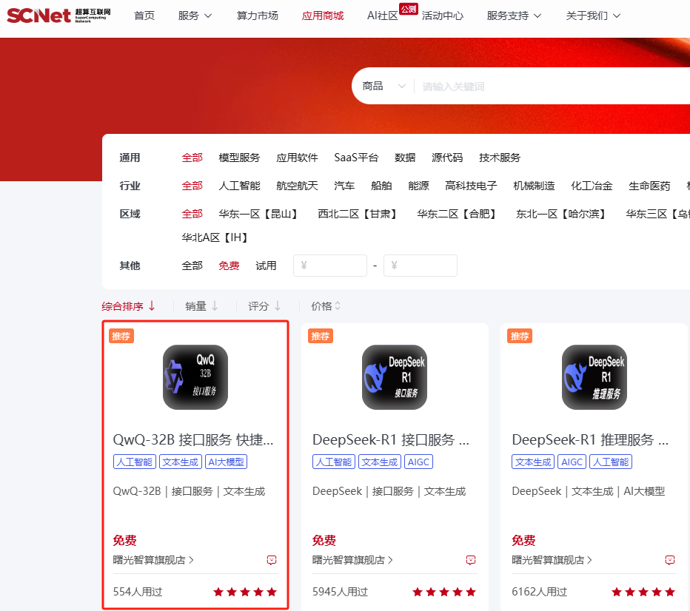
Task: Click chat icon on DeepSeek-R1 推理服务 card
Action: point(670,560)
